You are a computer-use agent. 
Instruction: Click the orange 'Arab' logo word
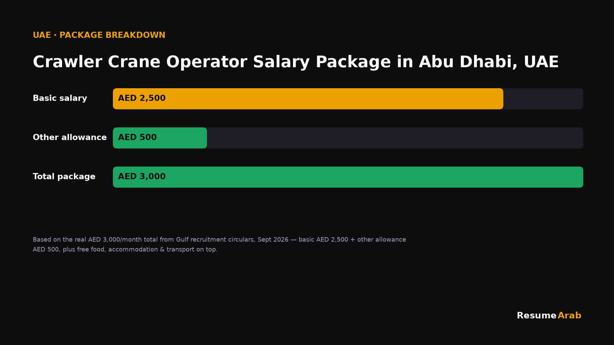pyautogui.click(x=570, y=315)
